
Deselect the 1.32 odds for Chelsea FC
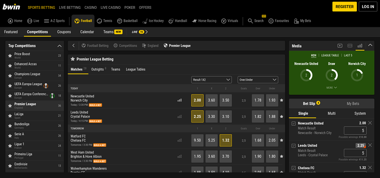click(226, 140)
